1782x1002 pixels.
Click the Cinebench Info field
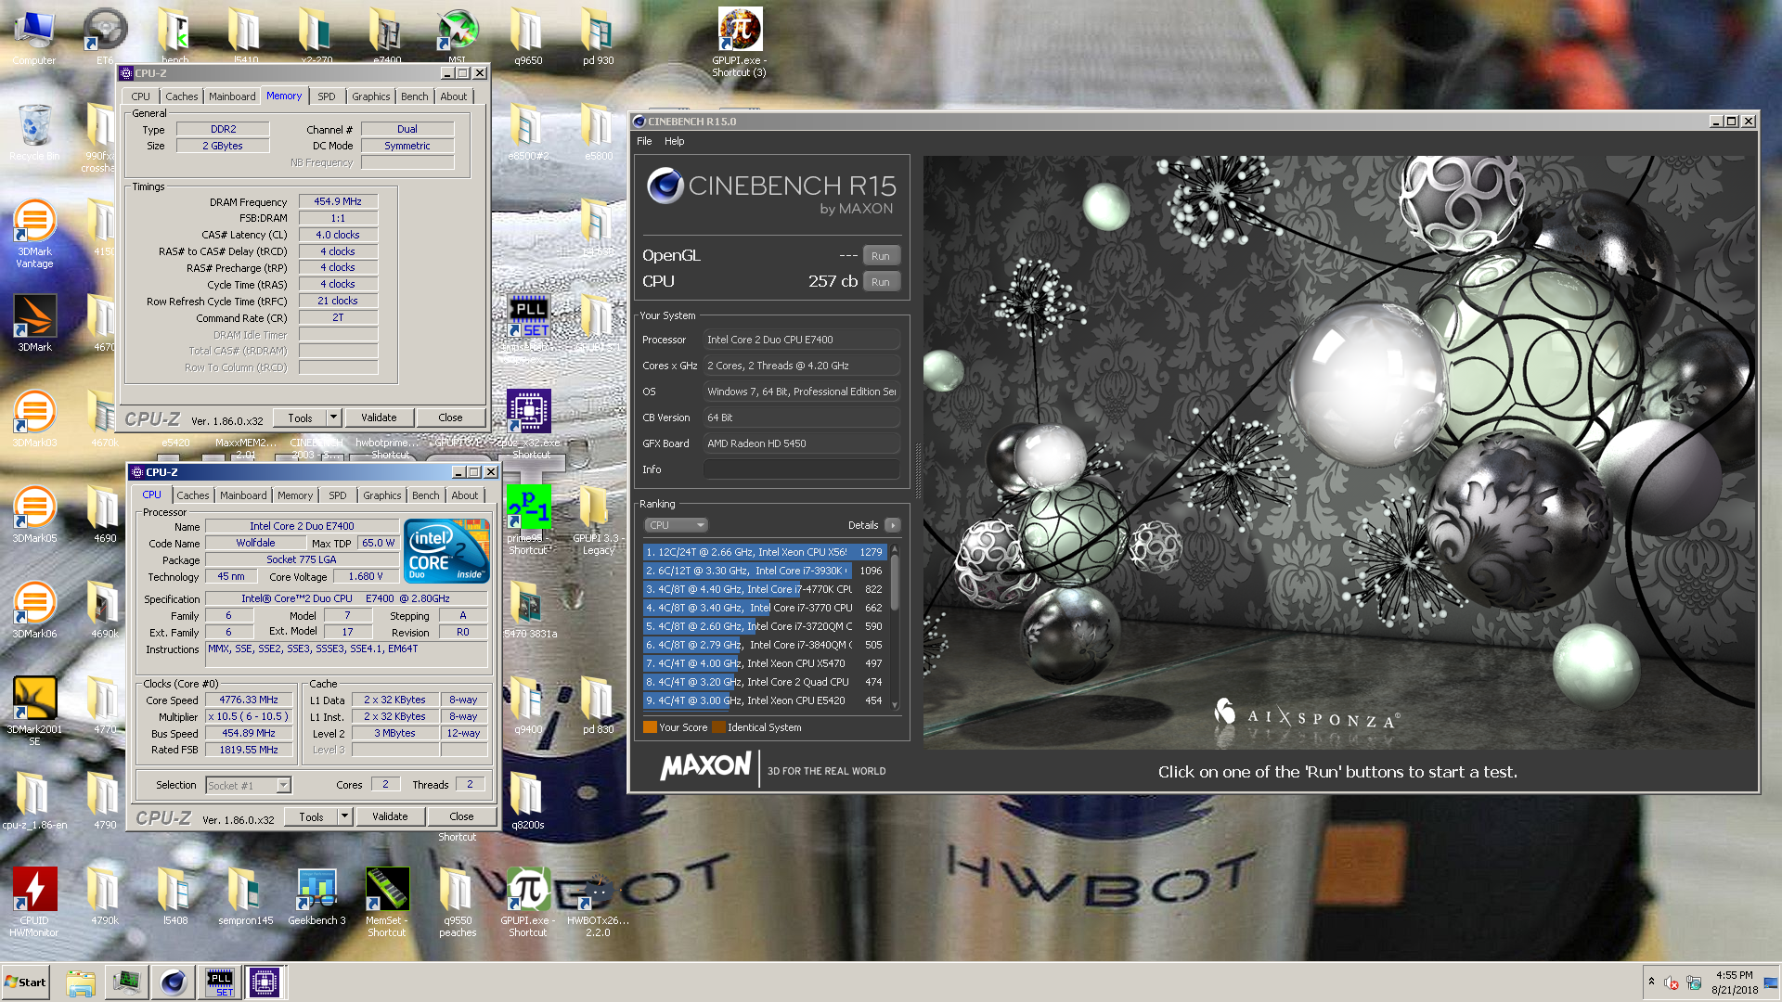click(x=801, y=469)
